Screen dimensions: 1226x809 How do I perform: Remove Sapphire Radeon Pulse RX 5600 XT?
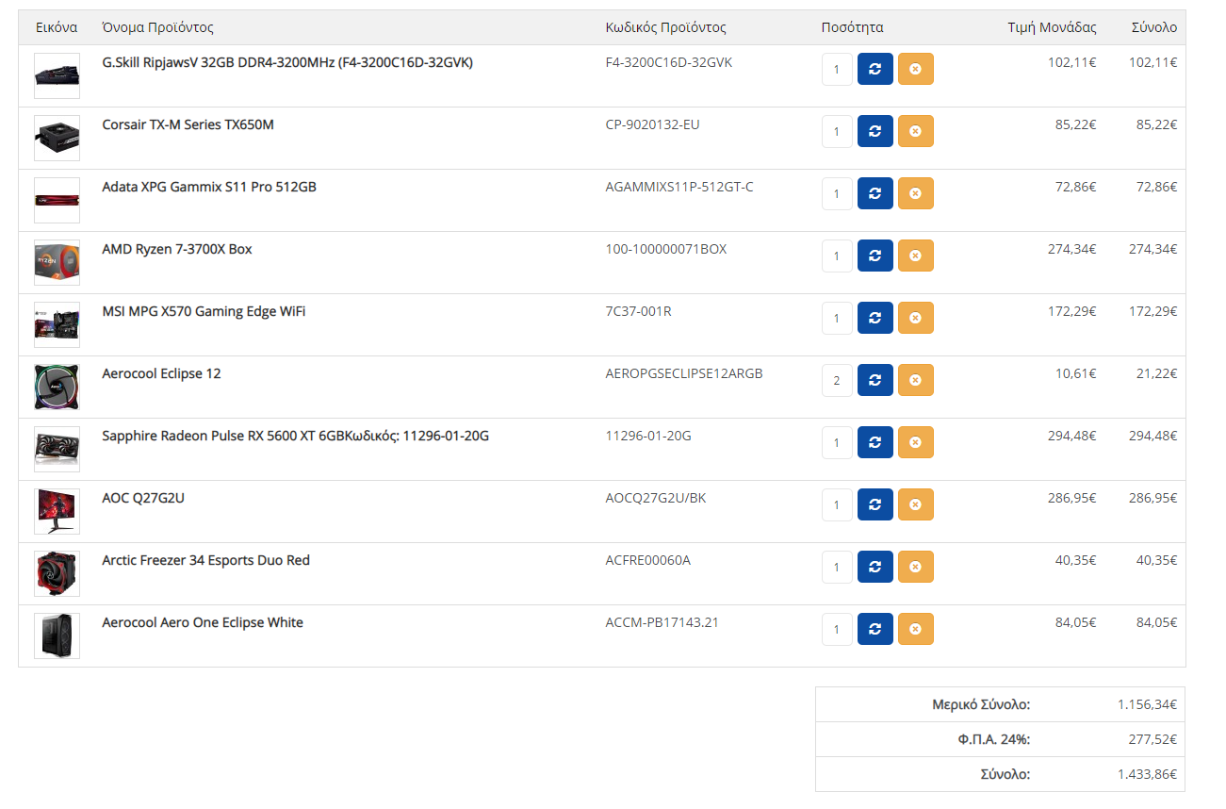916,442
